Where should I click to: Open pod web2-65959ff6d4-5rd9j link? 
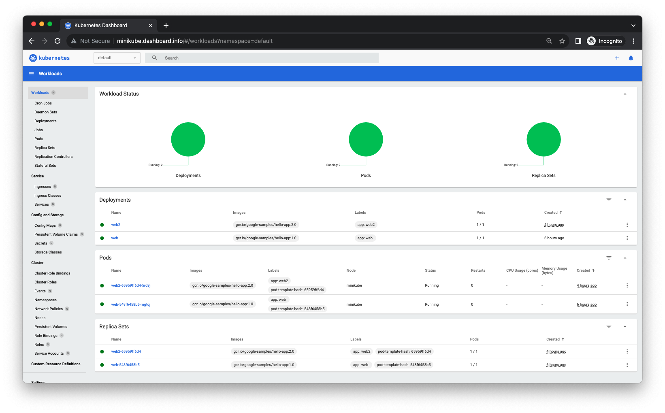(131, 285)
